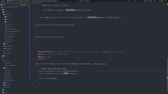This screenshot has width=168, height=94.
Task: Open the Window menu
Action: 36,3
